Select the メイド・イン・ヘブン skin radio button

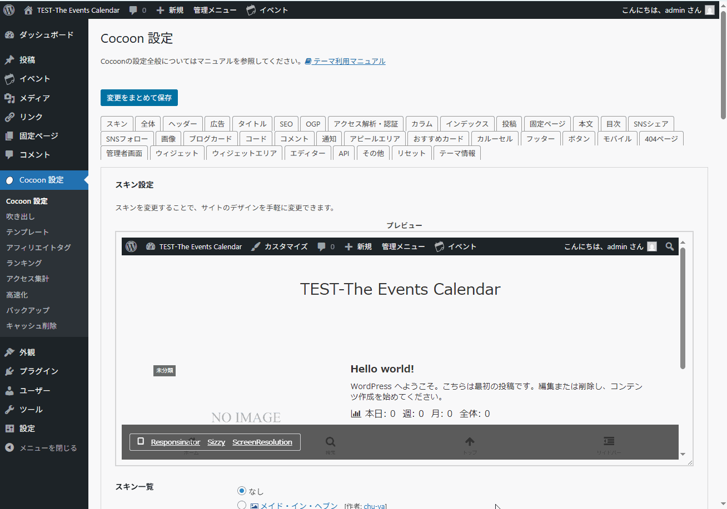pos(241,505)
